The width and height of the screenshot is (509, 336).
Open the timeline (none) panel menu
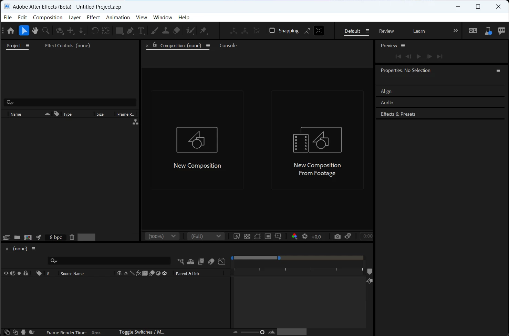tap(33, 249)
